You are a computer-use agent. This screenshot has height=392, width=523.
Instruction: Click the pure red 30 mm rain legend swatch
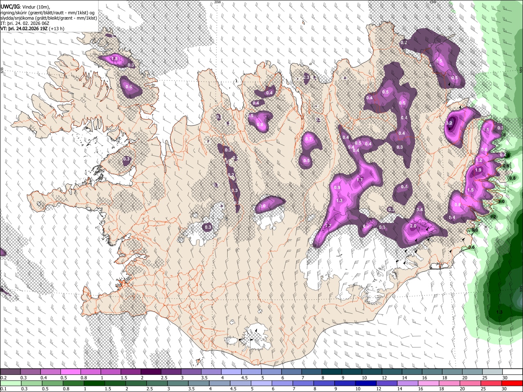click(512, 383)
